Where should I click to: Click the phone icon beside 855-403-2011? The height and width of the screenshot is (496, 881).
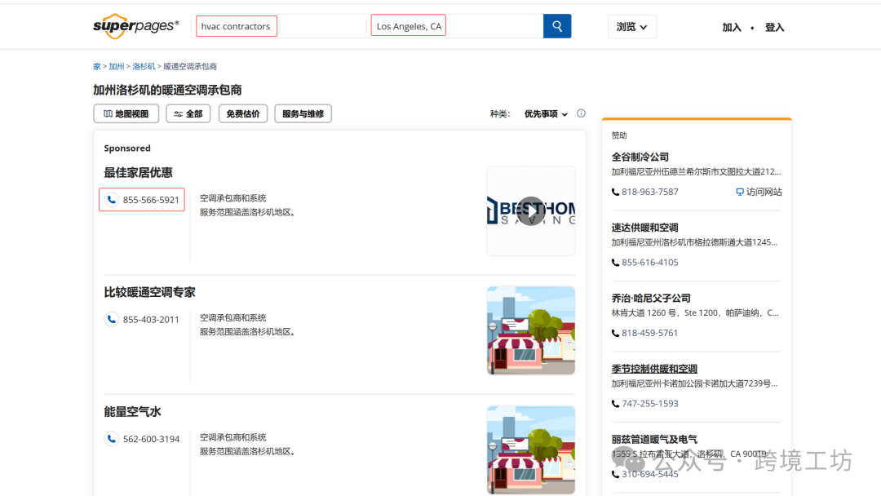coord(112,319)
